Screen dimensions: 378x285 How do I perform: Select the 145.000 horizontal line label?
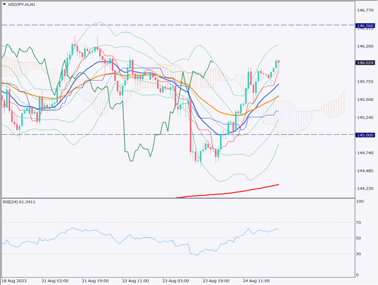pos(365,135)
